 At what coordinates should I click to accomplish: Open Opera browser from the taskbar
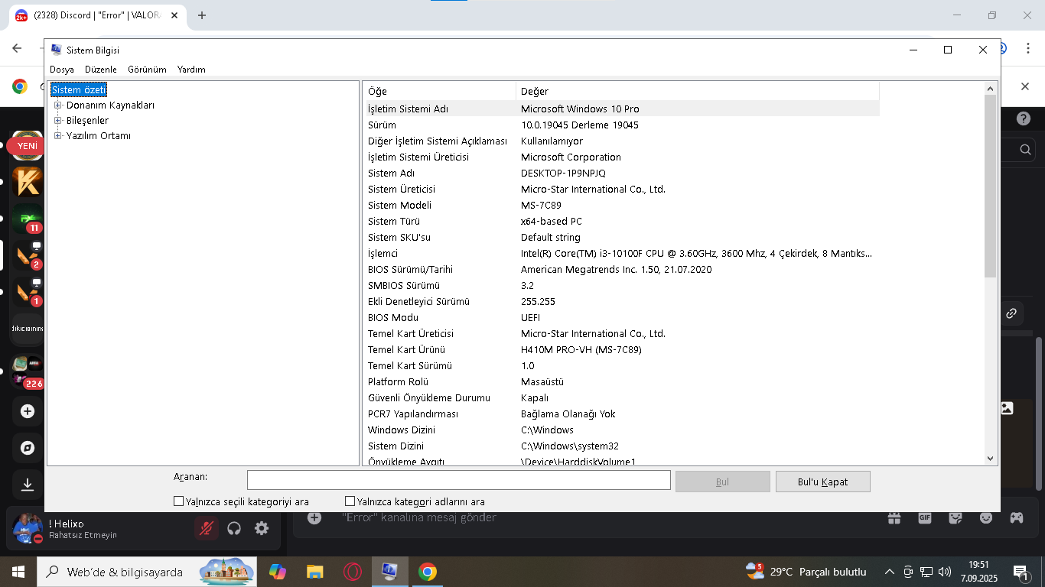pos(352,571)
